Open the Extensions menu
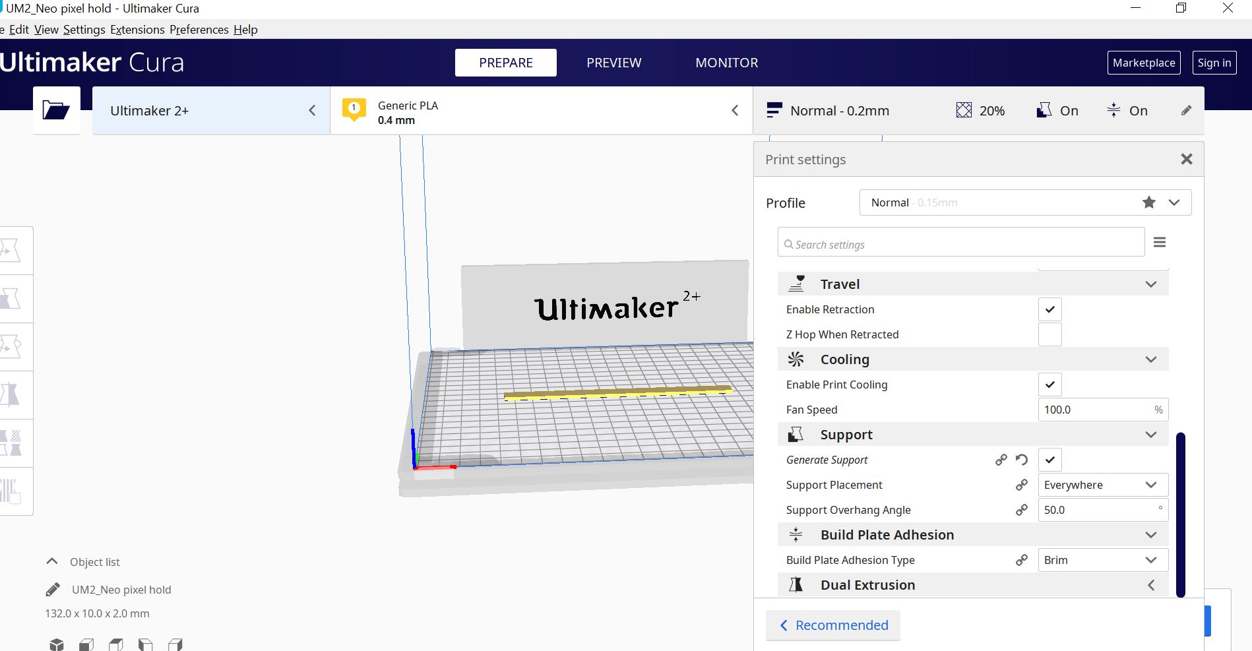1252x651 pixels. (137, 30)
